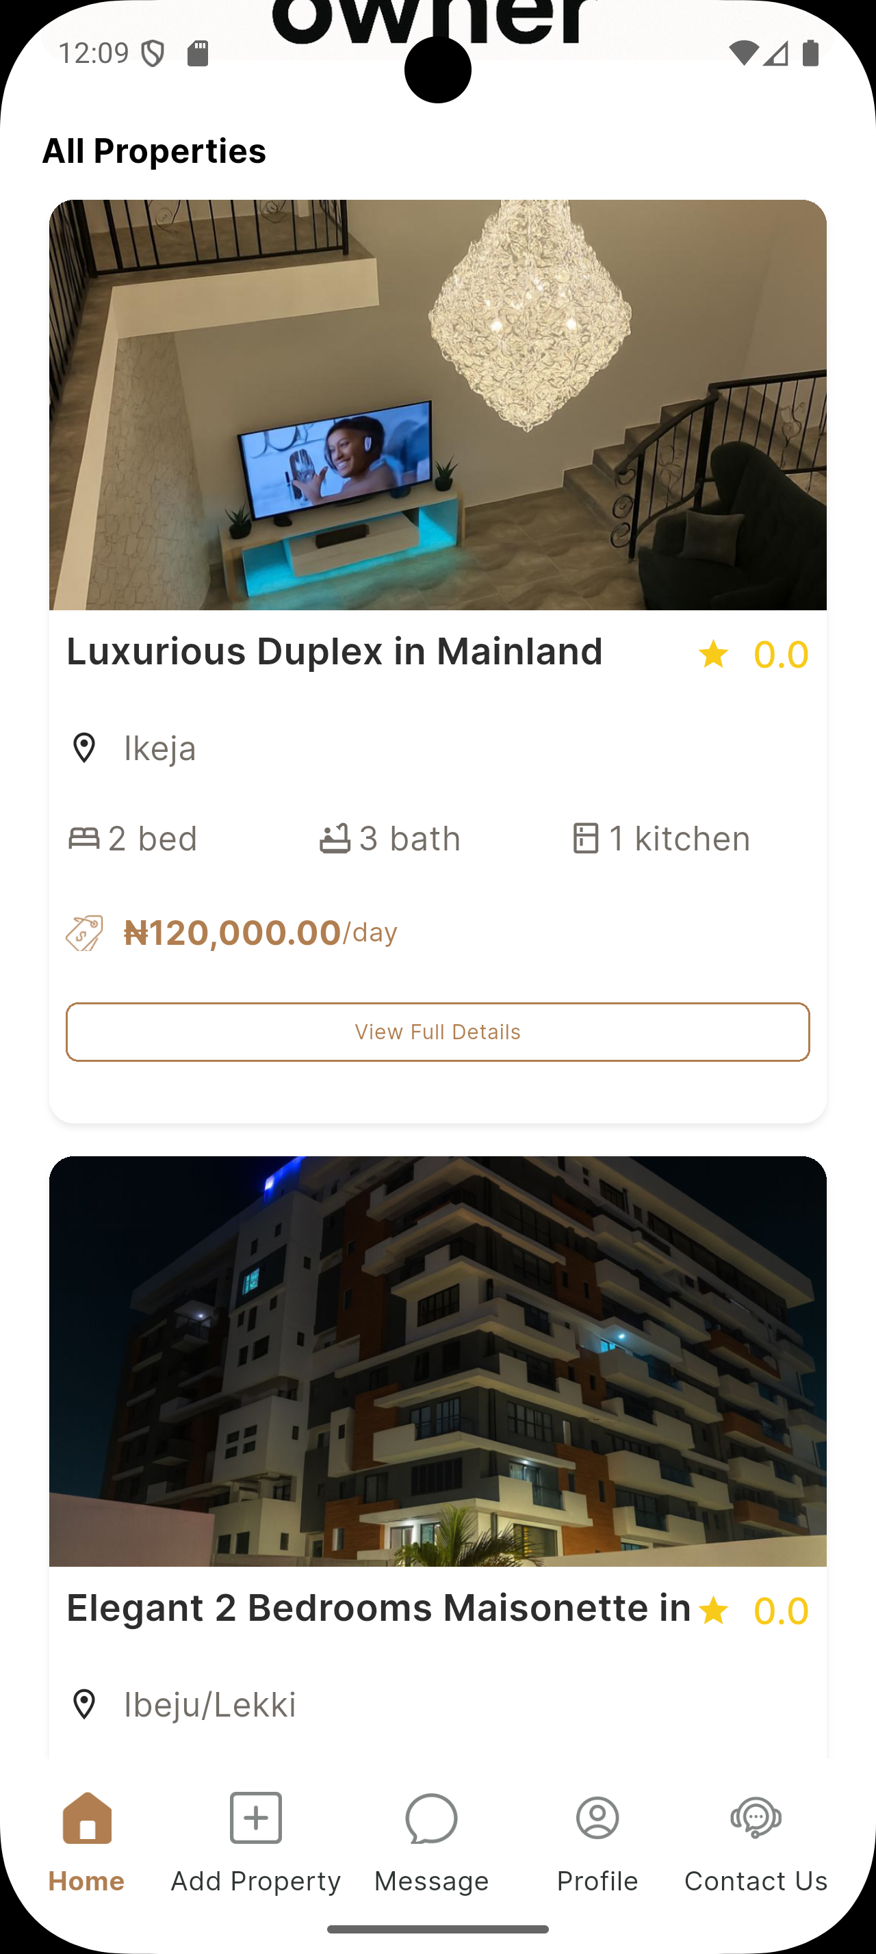876x1954 pixels.
Task: Tap the kitchen icon next to 1 kitchen
Action: point(586,838)
